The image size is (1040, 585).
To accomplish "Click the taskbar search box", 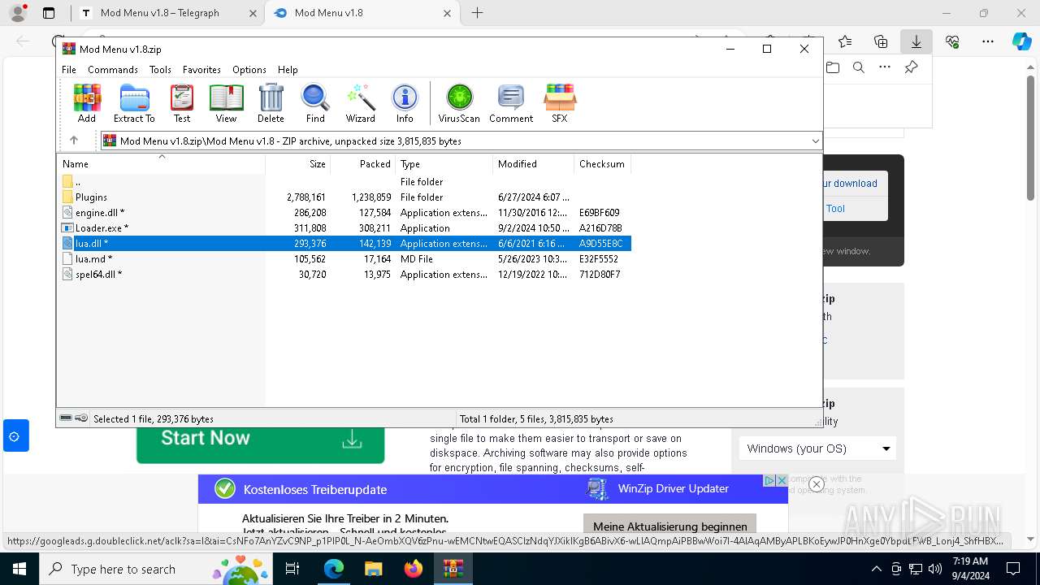I will pos(156,569).
